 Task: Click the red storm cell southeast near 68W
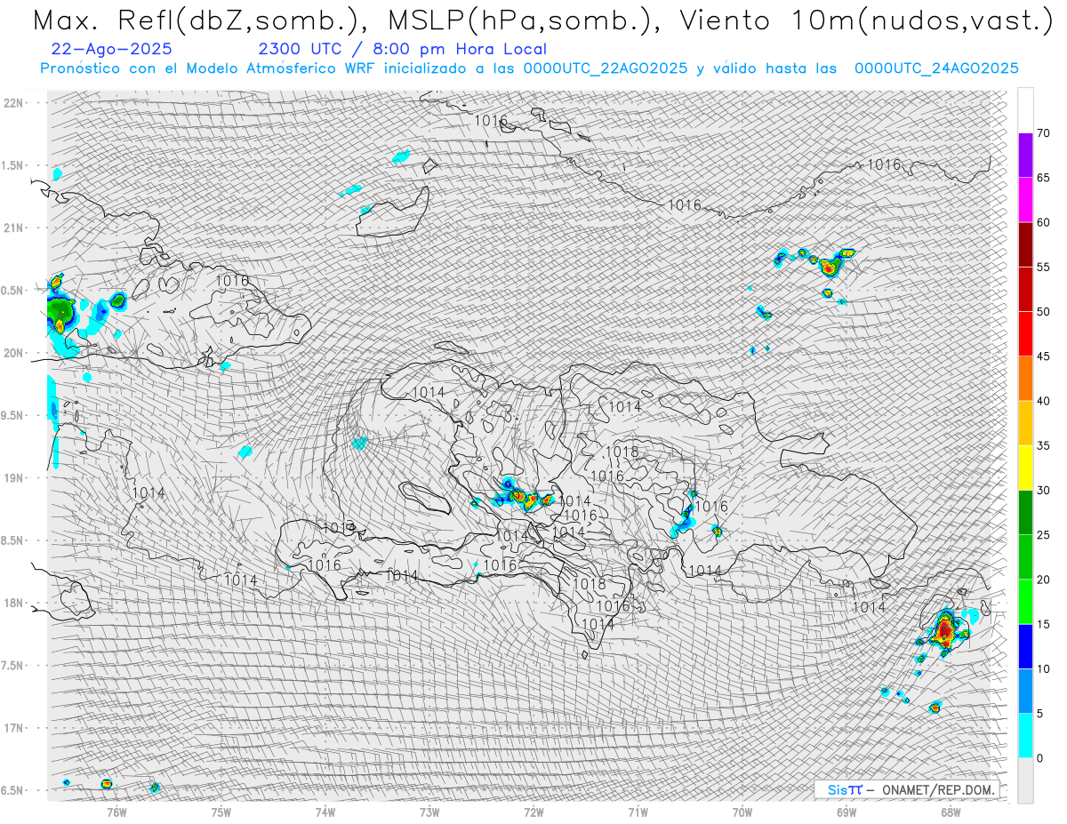(945, 631)
